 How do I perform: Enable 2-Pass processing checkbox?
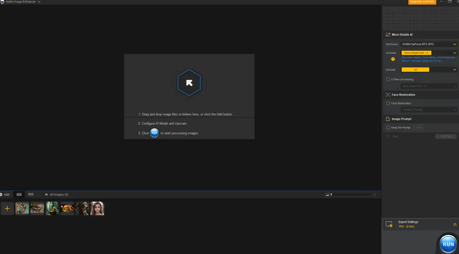pyautogui.click(x=388, y=79)
